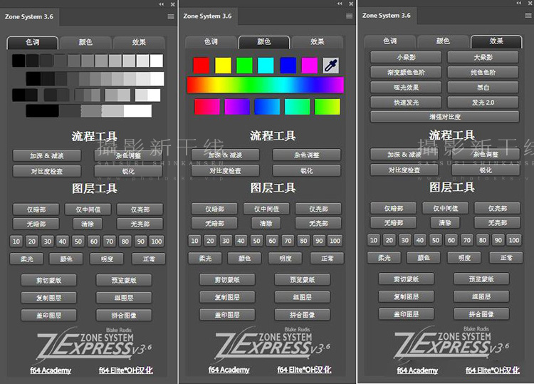Set opacity 80 in the grayscale-swatch panel

coord(125,242)
